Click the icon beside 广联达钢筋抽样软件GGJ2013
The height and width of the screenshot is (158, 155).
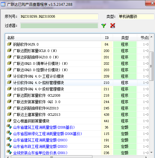coord(9,108)
